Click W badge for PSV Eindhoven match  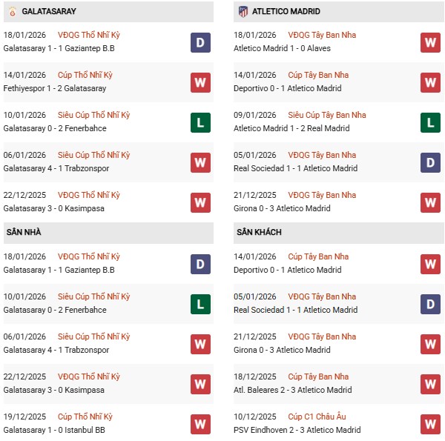pos(430,424)
